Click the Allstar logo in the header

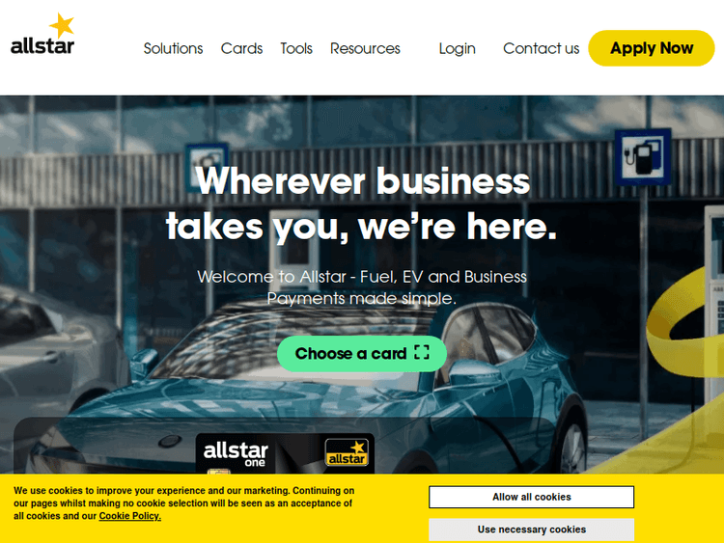coord(42,34)
